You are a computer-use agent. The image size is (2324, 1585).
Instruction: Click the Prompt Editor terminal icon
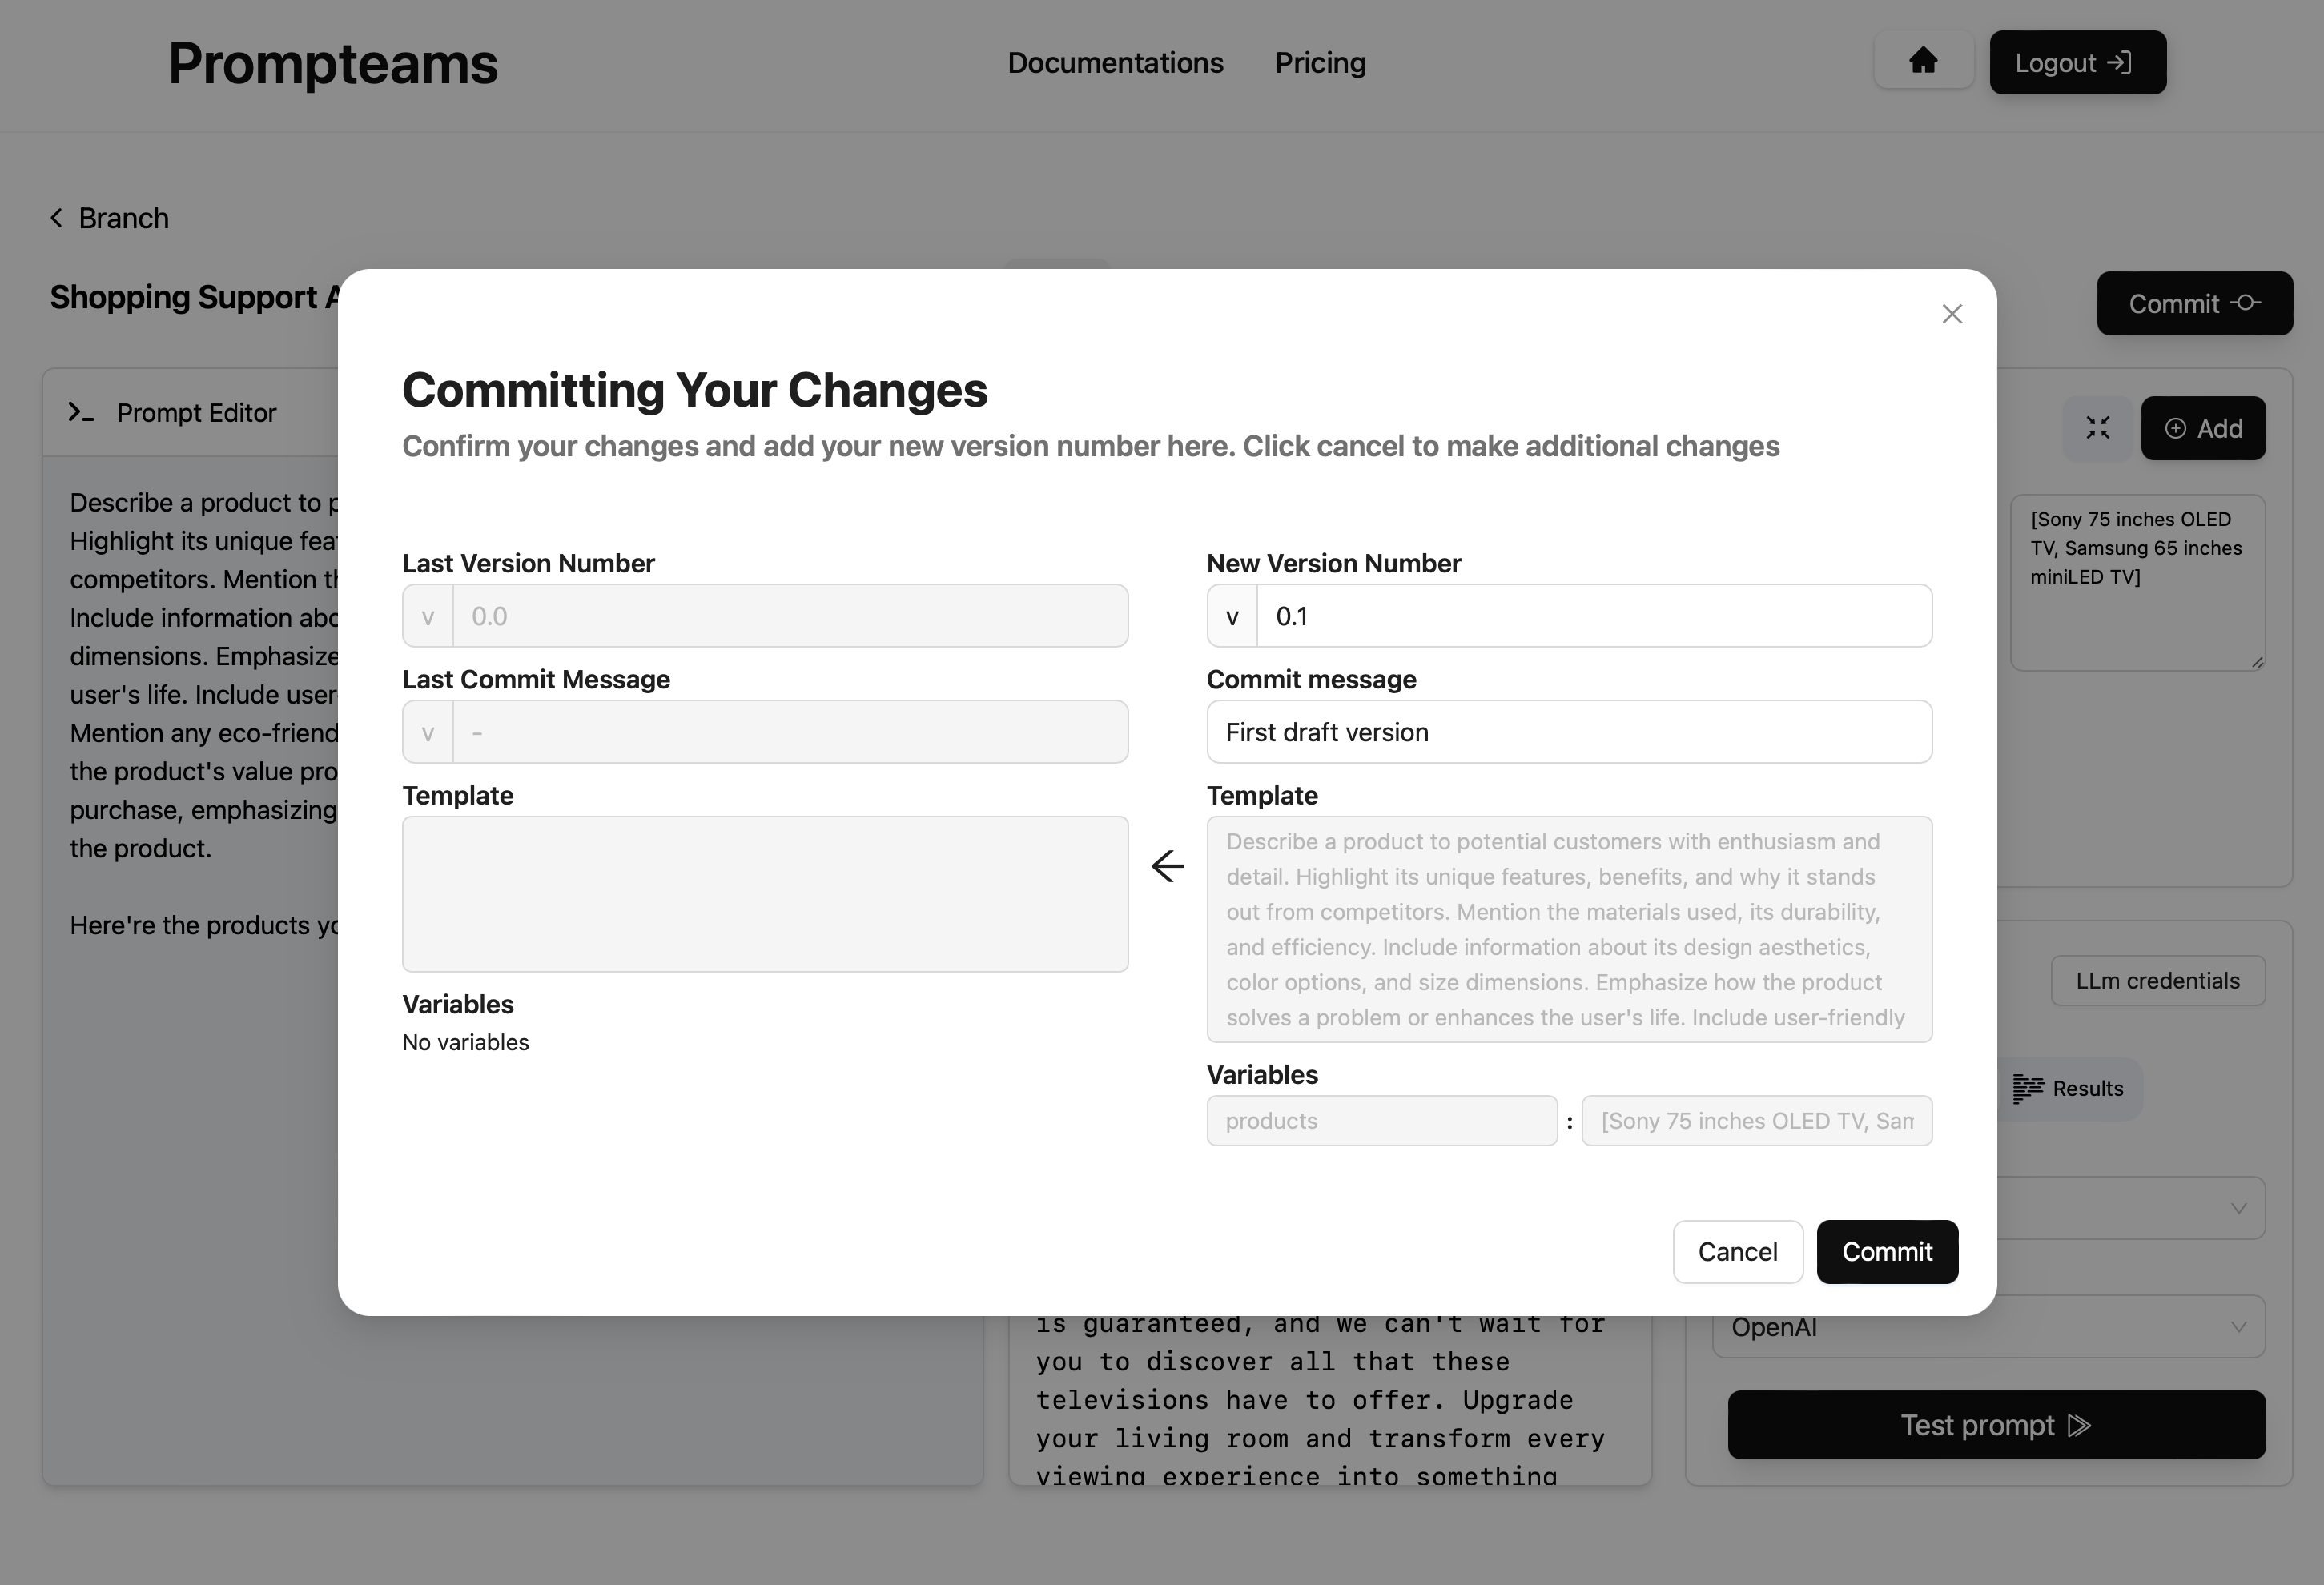tap(81, 411)
